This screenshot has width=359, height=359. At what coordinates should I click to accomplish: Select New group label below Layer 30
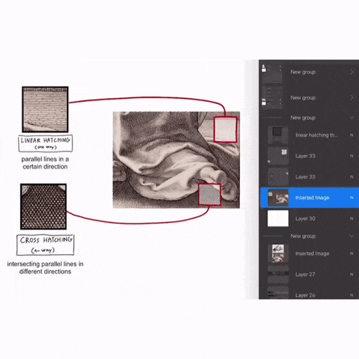303,236
